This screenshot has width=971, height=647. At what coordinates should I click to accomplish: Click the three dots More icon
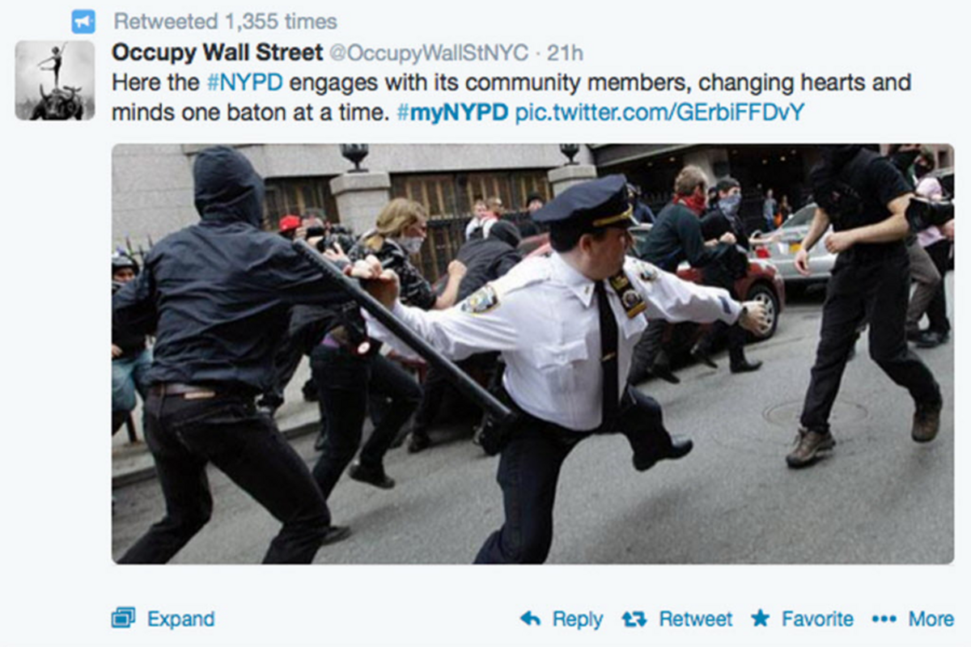tap(884, 620)
